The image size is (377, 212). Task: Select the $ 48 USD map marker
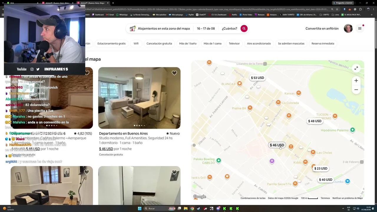(x=315, y=121)
